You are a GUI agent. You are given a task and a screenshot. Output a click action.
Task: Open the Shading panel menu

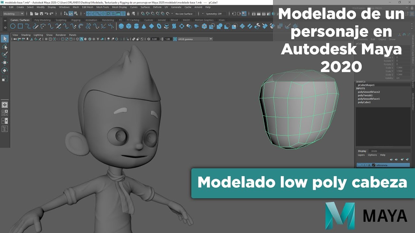pos(26,35)
